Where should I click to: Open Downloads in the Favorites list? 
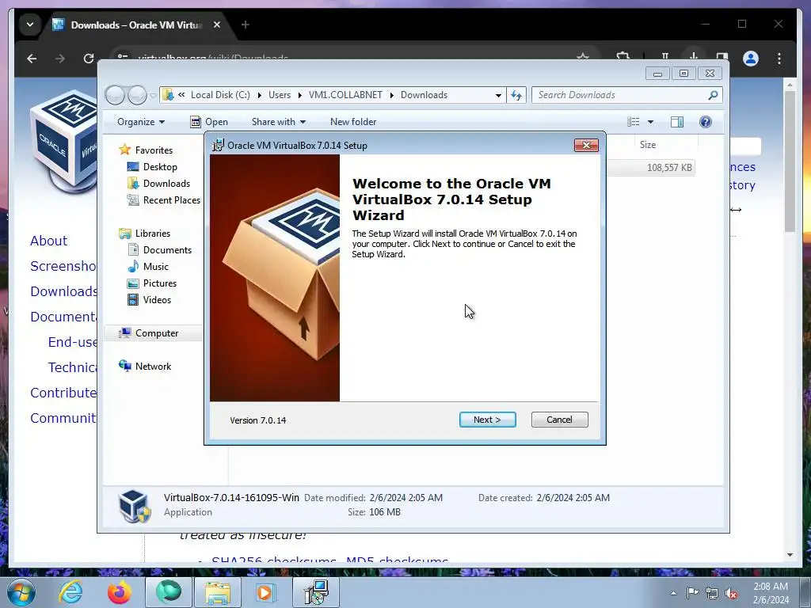coord(166,184)
